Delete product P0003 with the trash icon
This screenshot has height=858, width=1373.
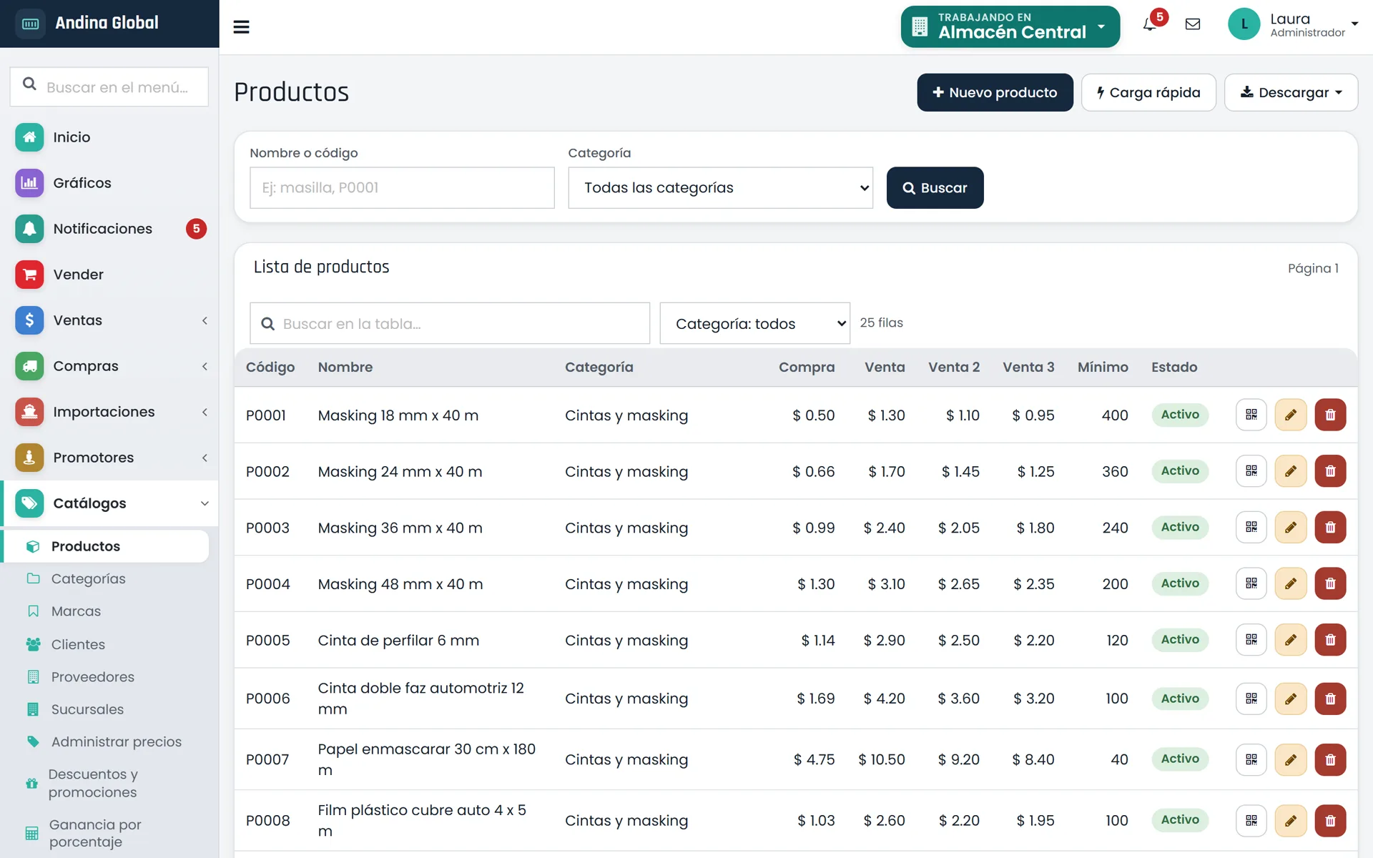coord(1330,528)
